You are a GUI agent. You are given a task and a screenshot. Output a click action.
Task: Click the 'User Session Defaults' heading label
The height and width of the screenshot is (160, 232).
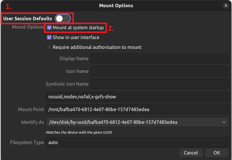pos(28,19)
